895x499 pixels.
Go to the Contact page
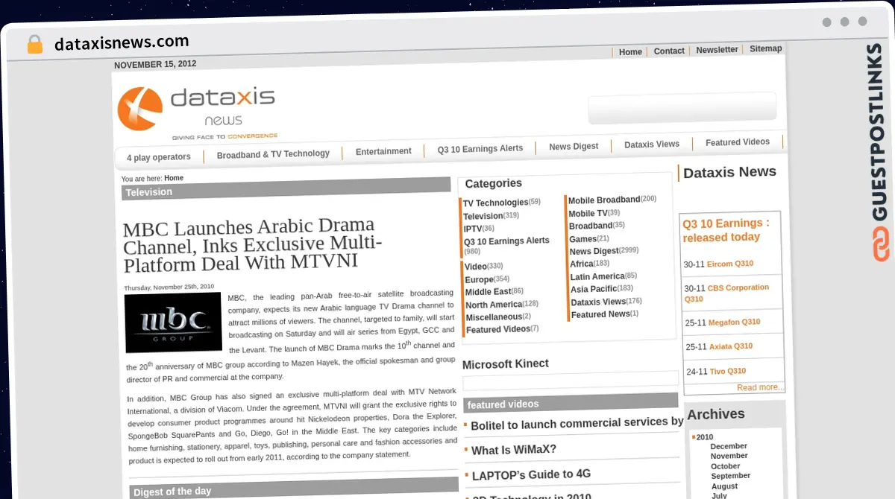[669, 51]
